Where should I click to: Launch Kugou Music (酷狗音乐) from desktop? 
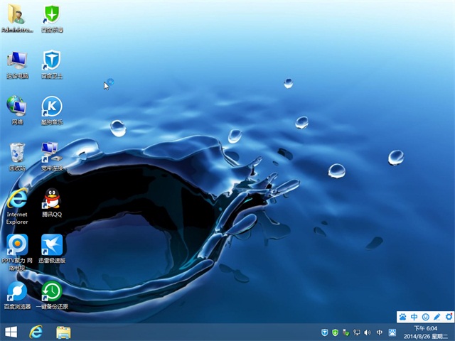[51, 107]
